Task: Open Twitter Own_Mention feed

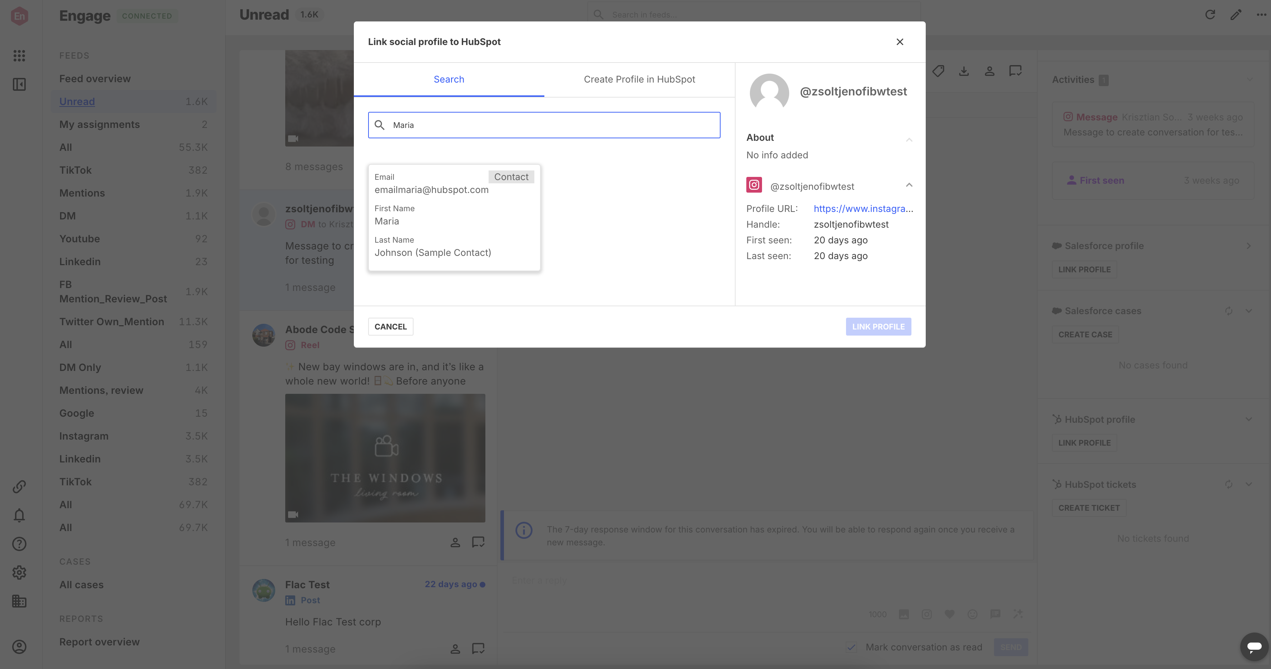Action: (x=133, y=322)
